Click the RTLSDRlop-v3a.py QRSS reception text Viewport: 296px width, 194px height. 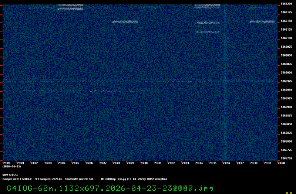tap(134, 179)
